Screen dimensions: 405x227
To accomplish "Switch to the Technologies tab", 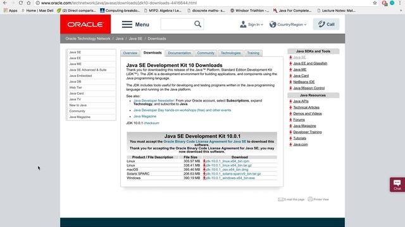I will click(230, 53).
